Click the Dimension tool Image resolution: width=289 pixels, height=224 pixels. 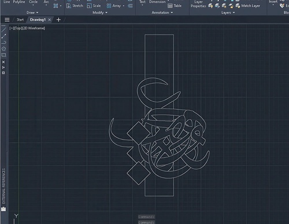pos(157,2)
